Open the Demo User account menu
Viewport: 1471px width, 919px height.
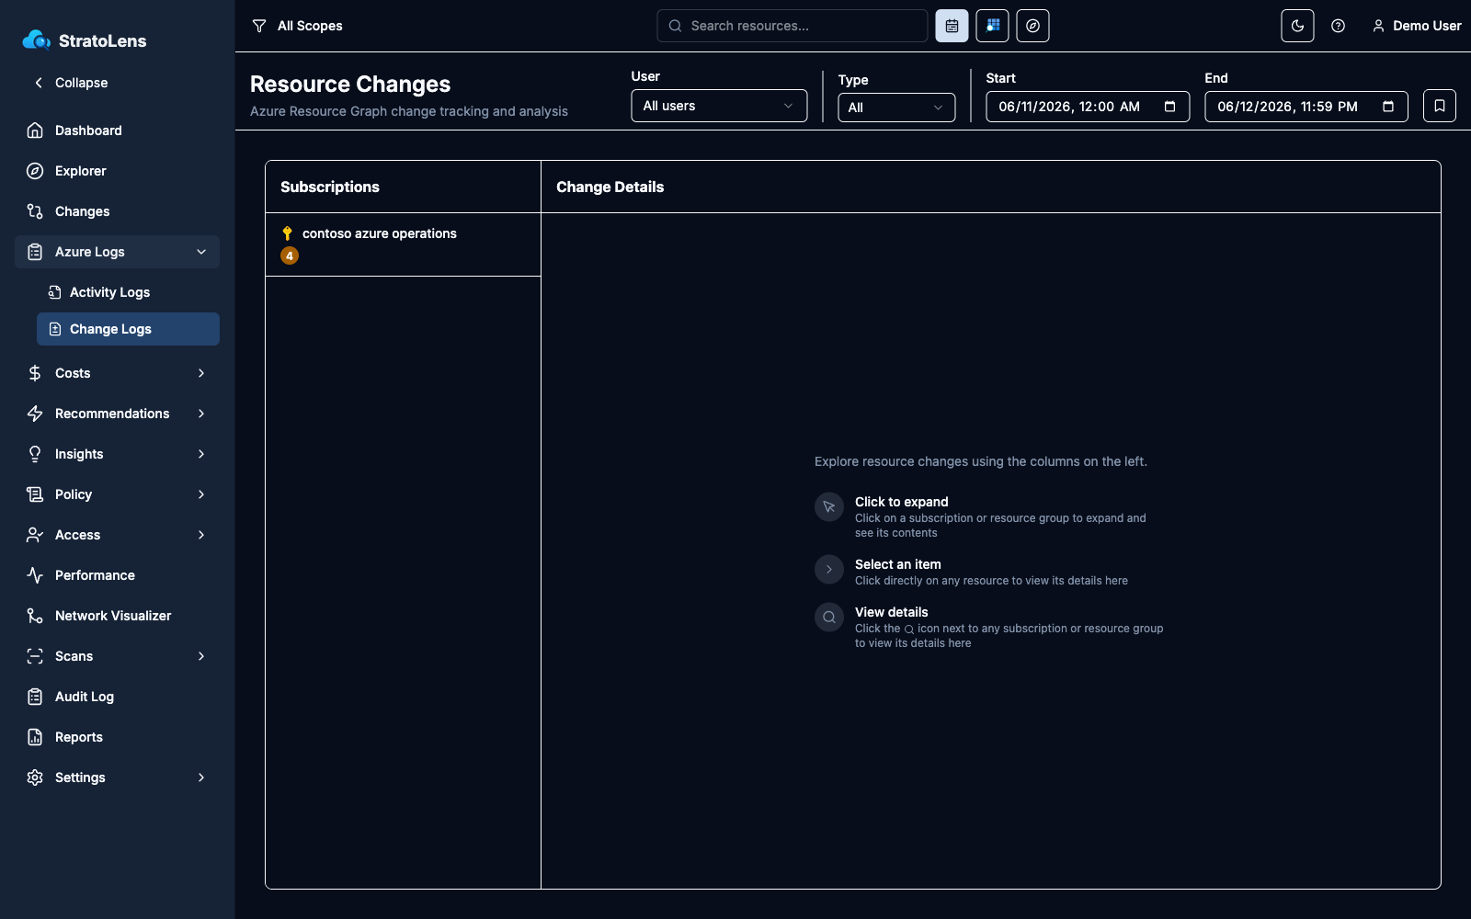tap(1416, 26)
